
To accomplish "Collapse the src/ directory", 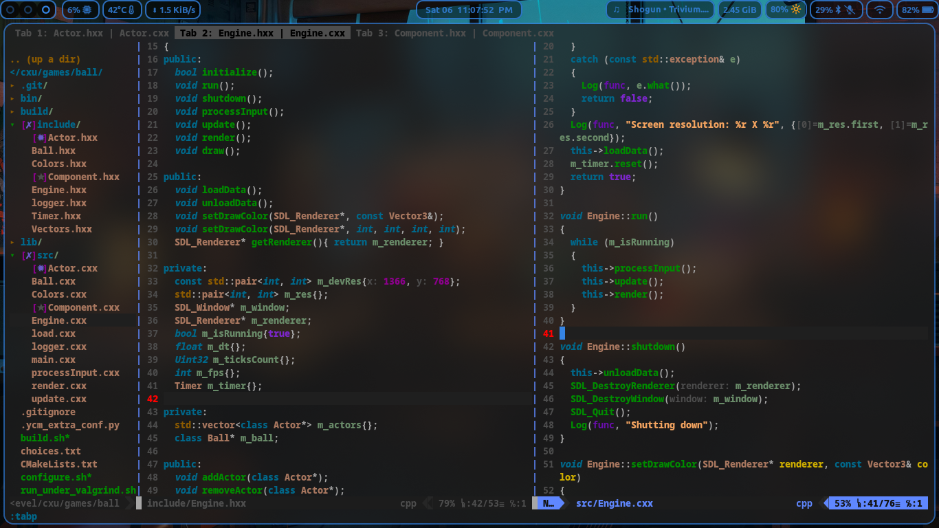I will click(x=12, y=255).
